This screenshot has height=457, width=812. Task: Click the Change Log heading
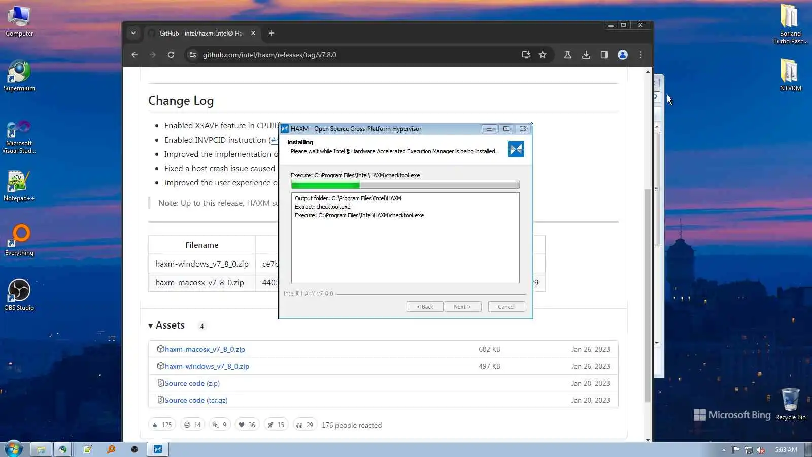181,101
